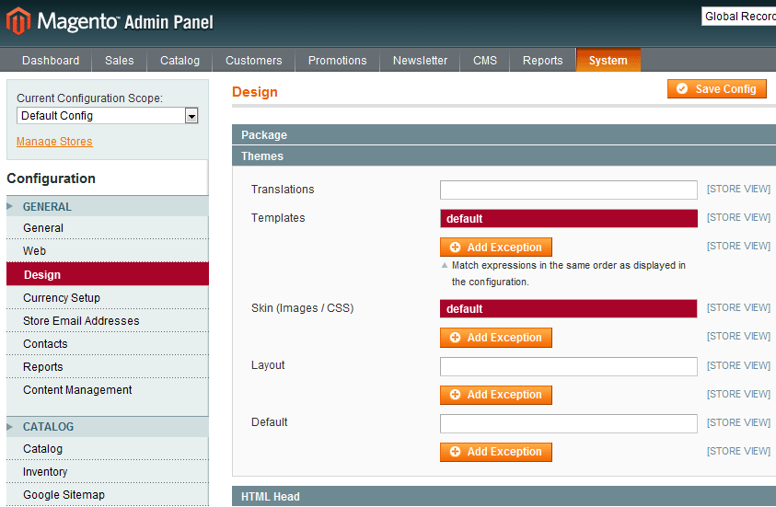Select Currency Setup in sidebar
The image size is (776, 507).
tap(108, 298)
